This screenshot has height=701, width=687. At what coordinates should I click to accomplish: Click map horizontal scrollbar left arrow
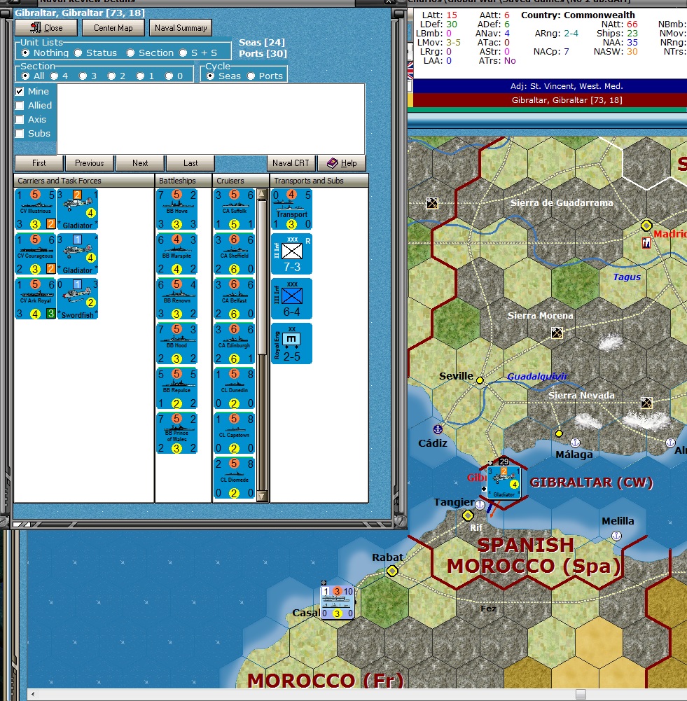coord(33,694)
